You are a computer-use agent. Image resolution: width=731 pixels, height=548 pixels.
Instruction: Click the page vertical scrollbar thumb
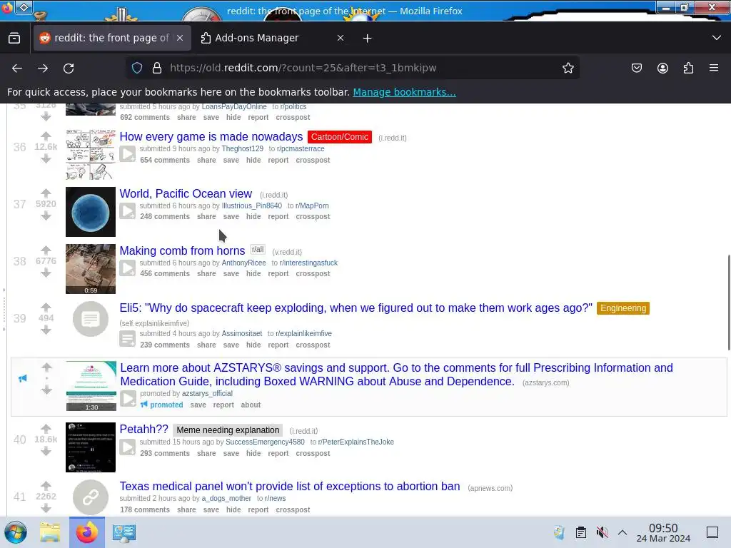click(x=729, y=302)
